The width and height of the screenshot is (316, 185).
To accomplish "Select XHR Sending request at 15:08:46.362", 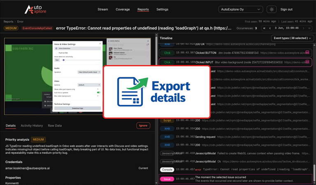I will (235, 137).
